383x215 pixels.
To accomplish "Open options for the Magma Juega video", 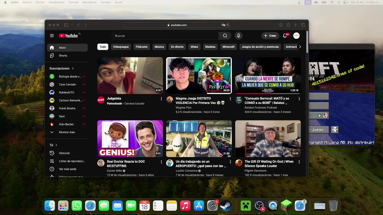I will tap(230, 99).
